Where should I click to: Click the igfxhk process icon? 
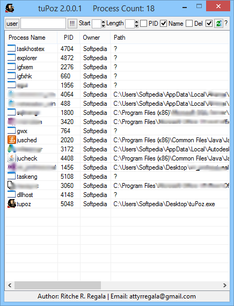tap(11, 76)
